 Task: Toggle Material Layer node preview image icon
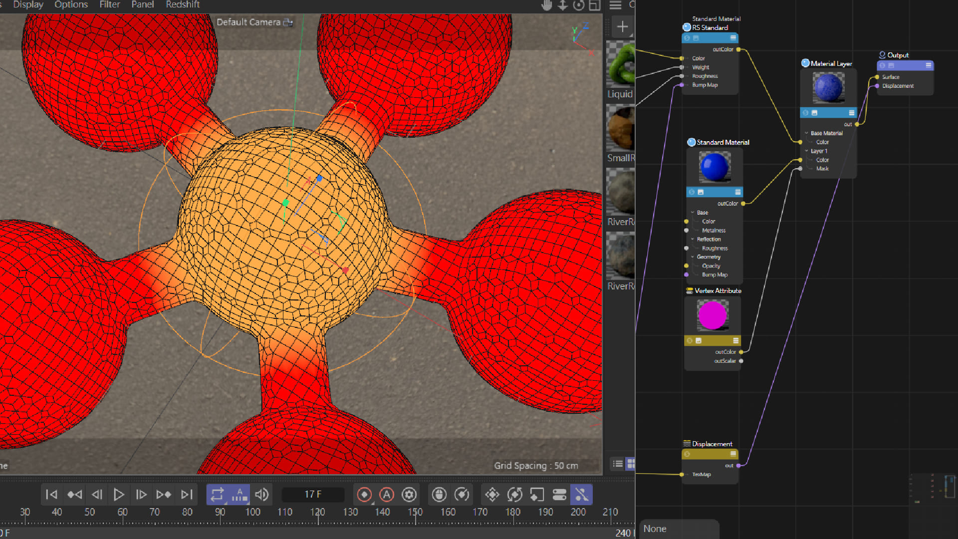coord(814,113)
